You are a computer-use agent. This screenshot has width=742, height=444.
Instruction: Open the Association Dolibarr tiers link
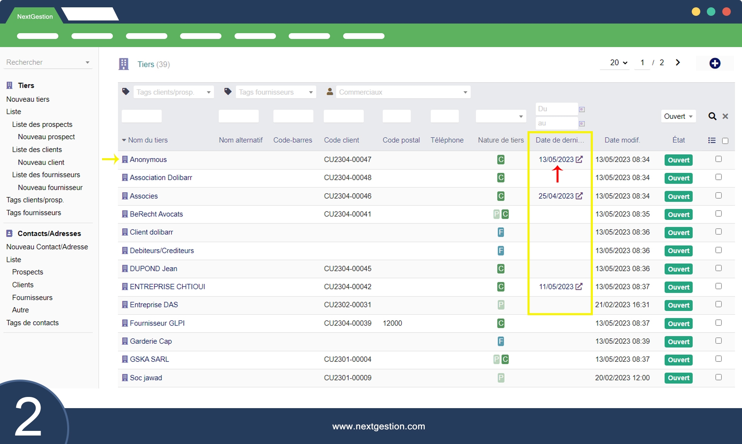point(161,177)
